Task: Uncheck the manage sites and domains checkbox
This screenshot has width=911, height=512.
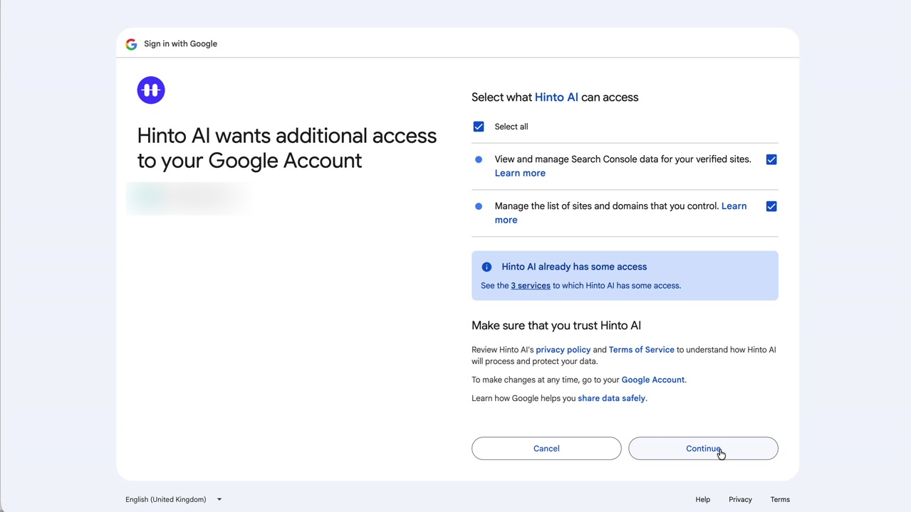Action: tap(771, 206)
